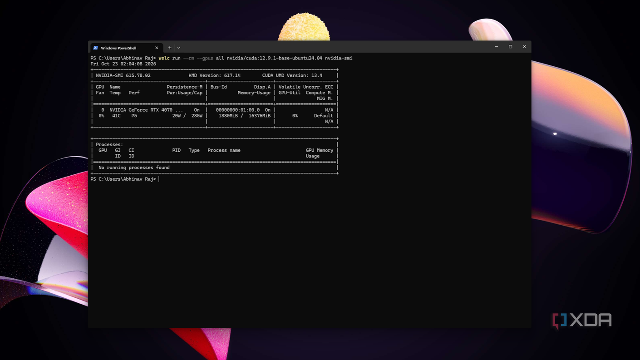640x360 pixels.
Task: Click the bus ID "00000000:01:00.0"
Action: tap(238, 110)
